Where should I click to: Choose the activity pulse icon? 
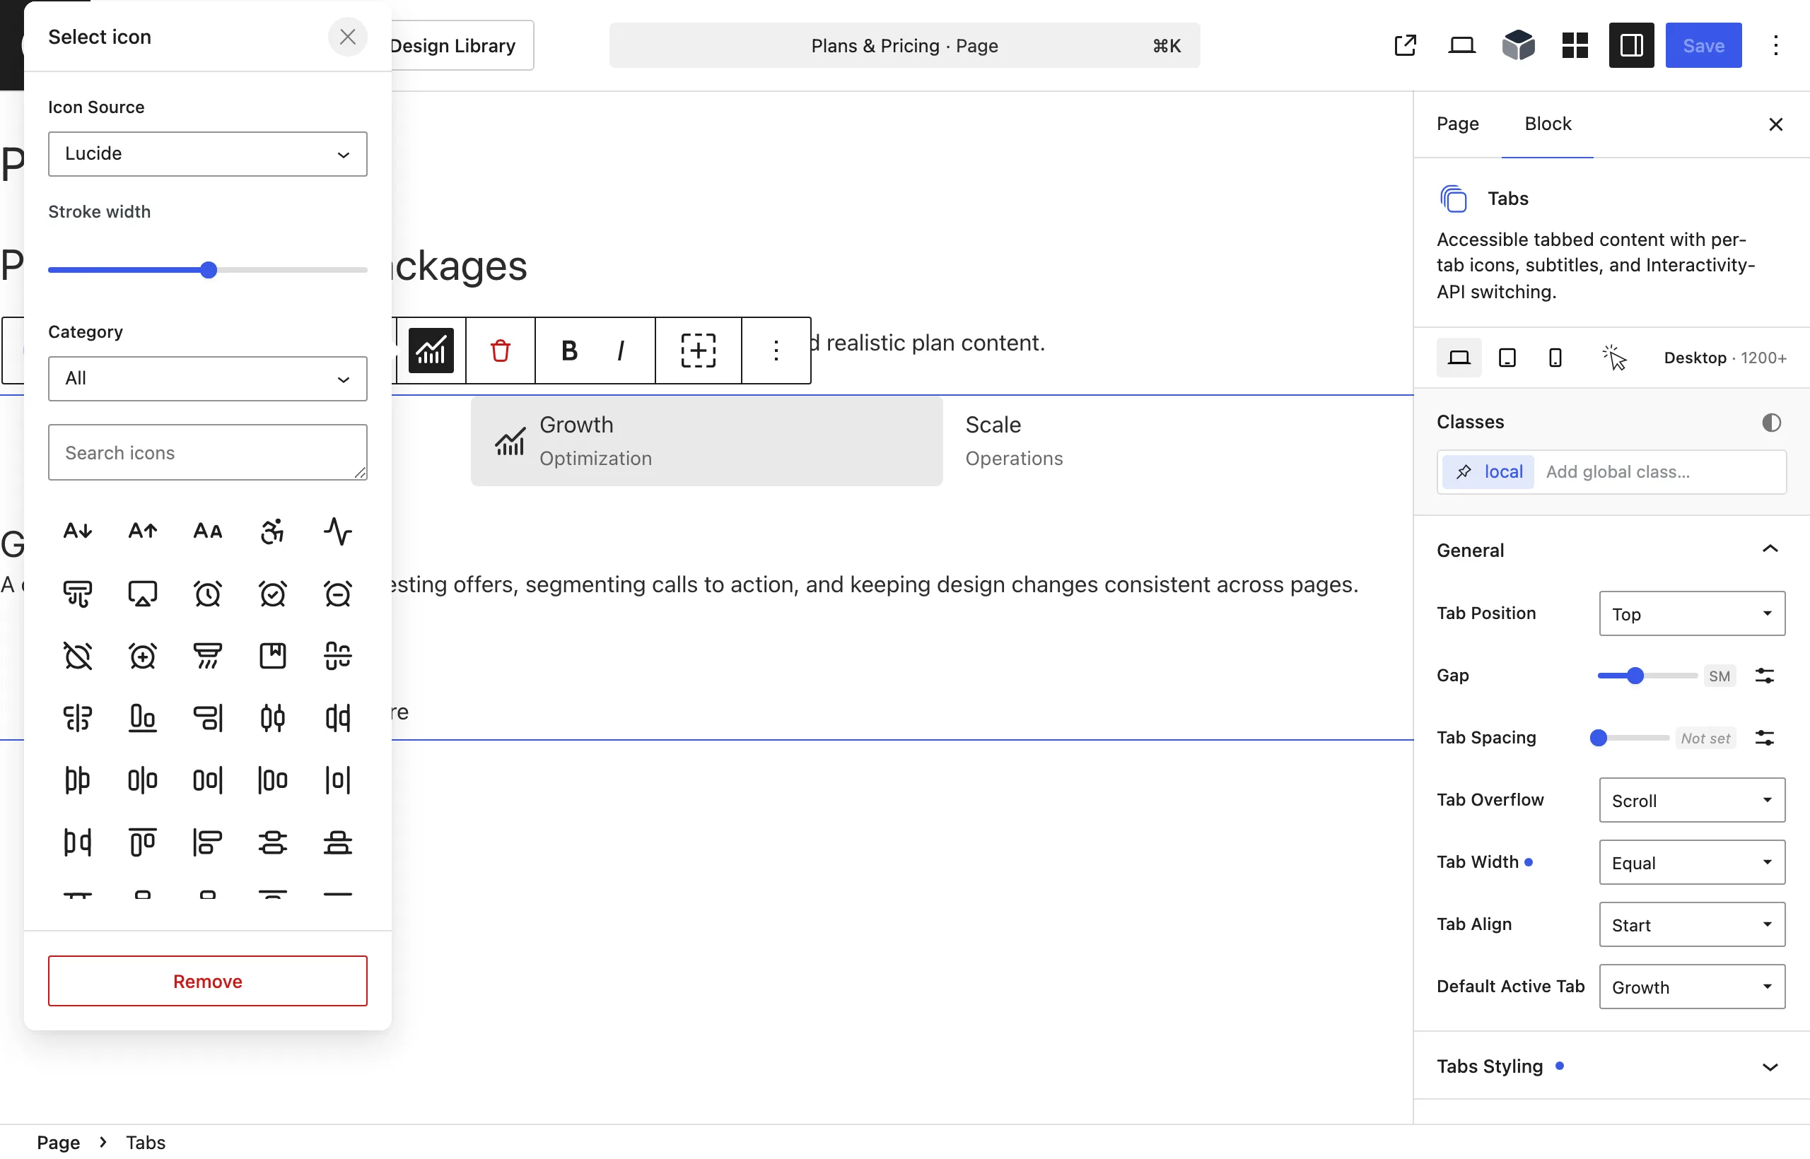[x=337, y=531]
